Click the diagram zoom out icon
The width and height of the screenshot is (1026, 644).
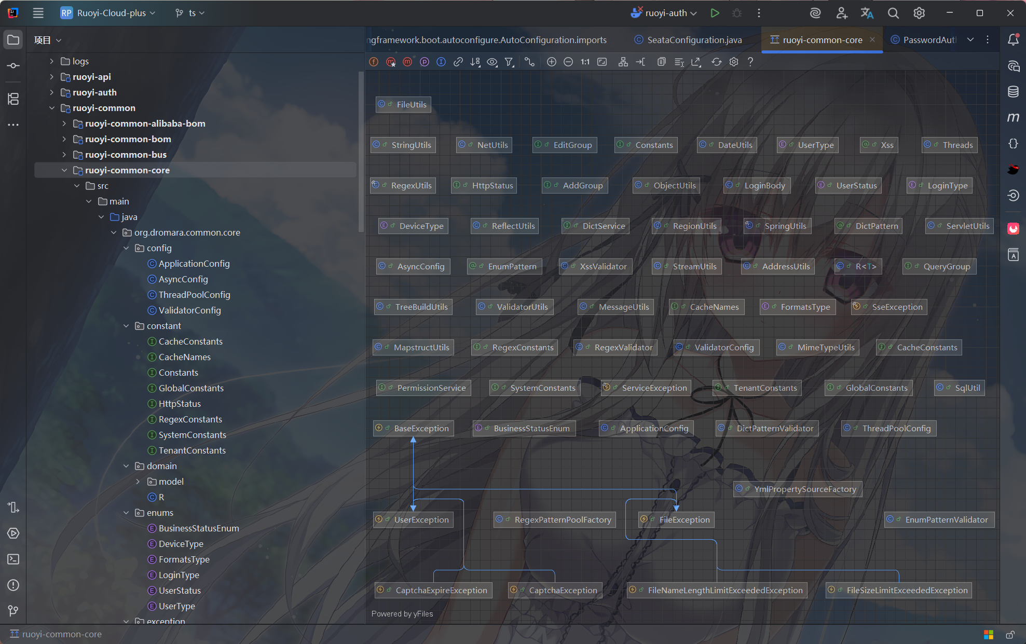[568, 62]
